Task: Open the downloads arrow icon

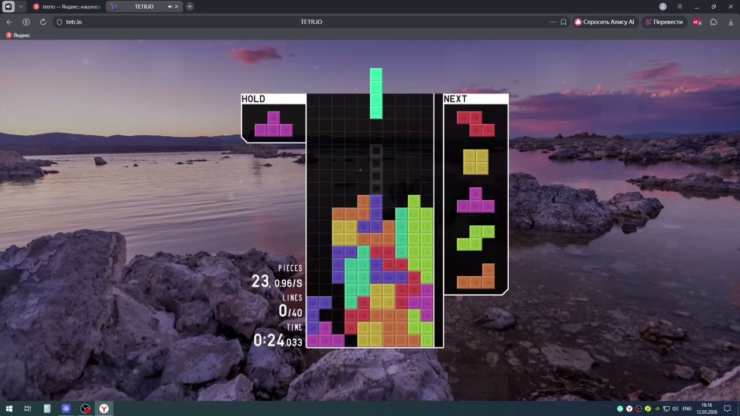Action: [x=731, y=22]
